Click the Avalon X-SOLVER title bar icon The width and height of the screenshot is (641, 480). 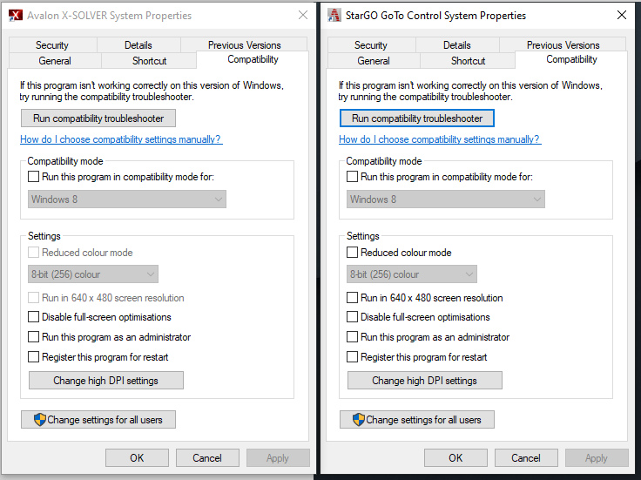pyautogui.click(x=16, y=16)
